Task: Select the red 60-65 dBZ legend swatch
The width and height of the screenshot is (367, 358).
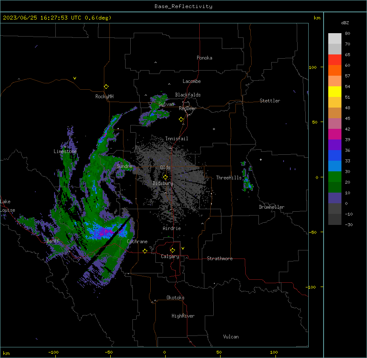Action: (x=335, y=60)
